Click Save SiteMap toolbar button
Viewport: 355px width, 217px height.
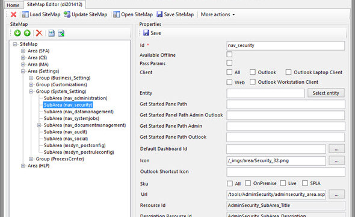pos(175,14)
